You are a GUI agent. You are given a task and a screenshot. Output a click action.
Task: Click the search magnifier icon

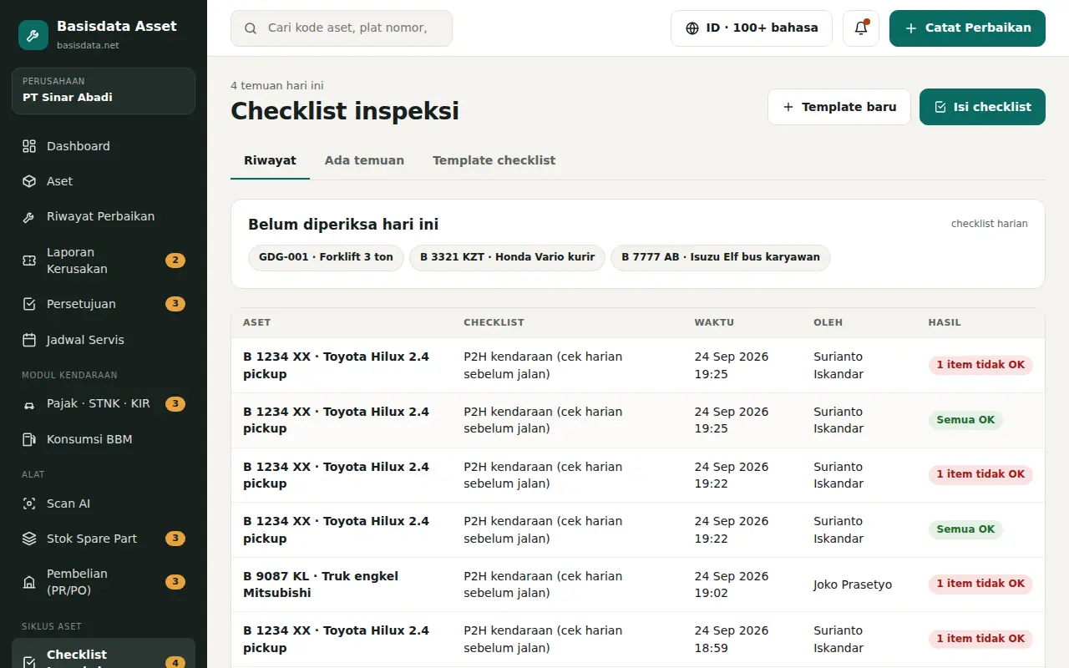coord(251,28)
